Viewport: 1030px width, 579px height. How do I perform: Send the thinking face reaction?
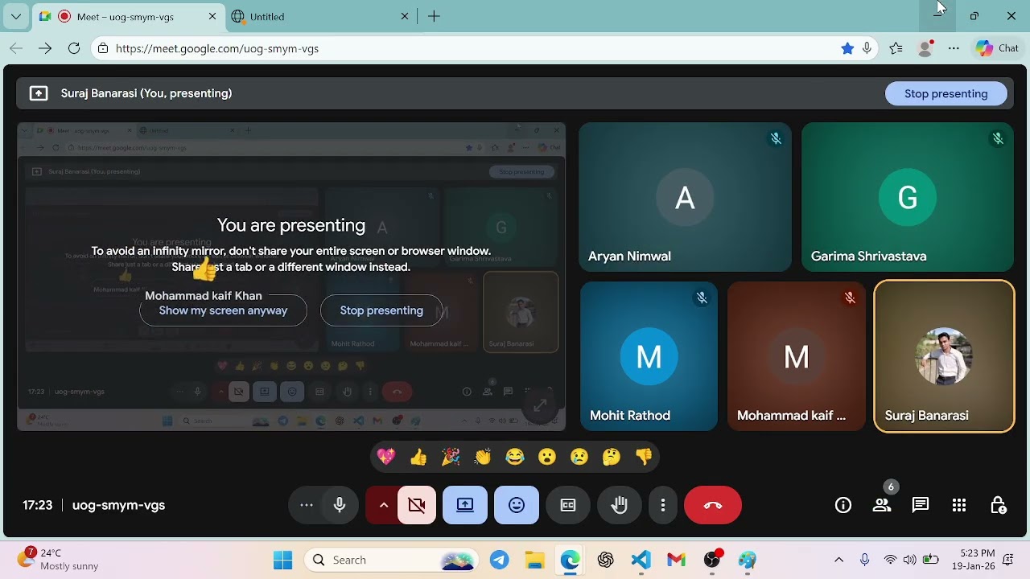coord(612,457)
